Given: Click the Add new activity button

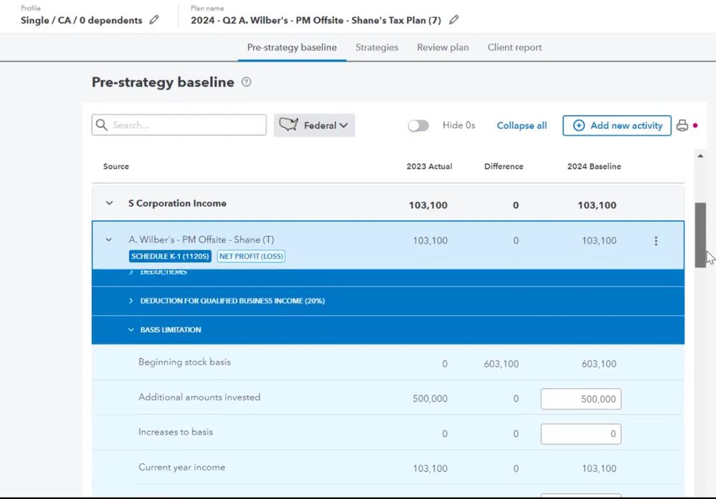Looking at the screenshot, I should 616,125.
